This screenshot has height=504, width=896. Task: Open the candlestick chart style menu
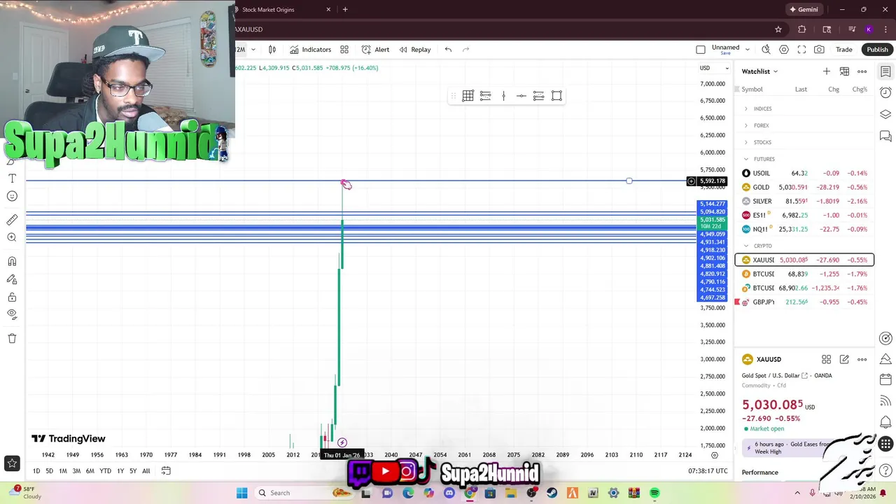click(272, 50)
